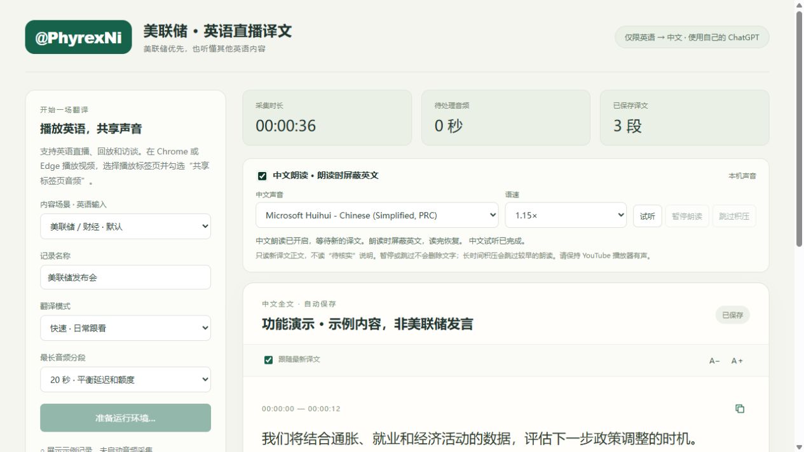
Task: Click the 仅限英语 → 中文 info pill
Action: (x=692, y=37)
